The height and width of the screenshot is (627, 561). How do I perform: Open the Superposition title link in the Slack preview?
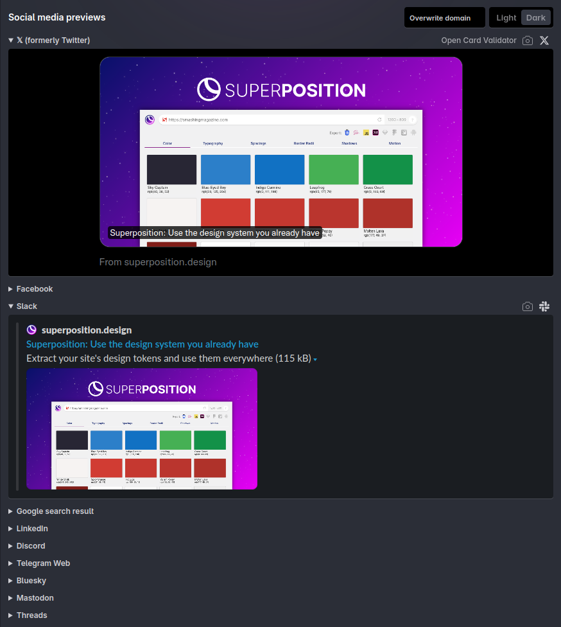click(142, 344)
